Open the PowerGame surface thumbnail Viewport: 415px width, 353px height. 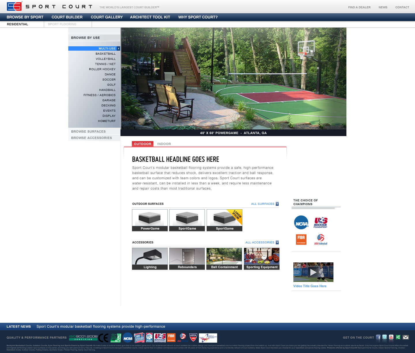150,220
